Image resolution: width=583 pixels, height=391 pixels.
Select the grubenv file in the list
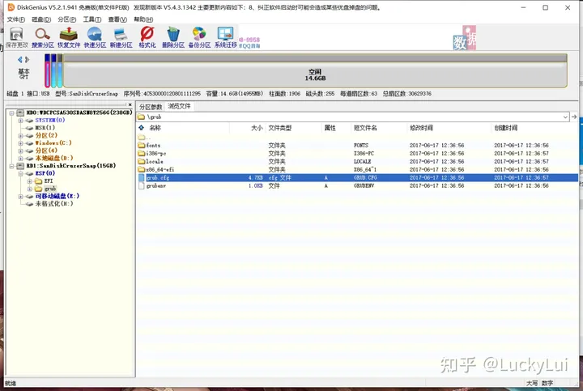157,185
